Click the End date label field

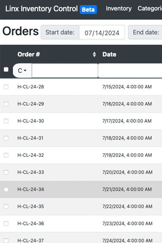pyautogui.click(x=146, y=32)
